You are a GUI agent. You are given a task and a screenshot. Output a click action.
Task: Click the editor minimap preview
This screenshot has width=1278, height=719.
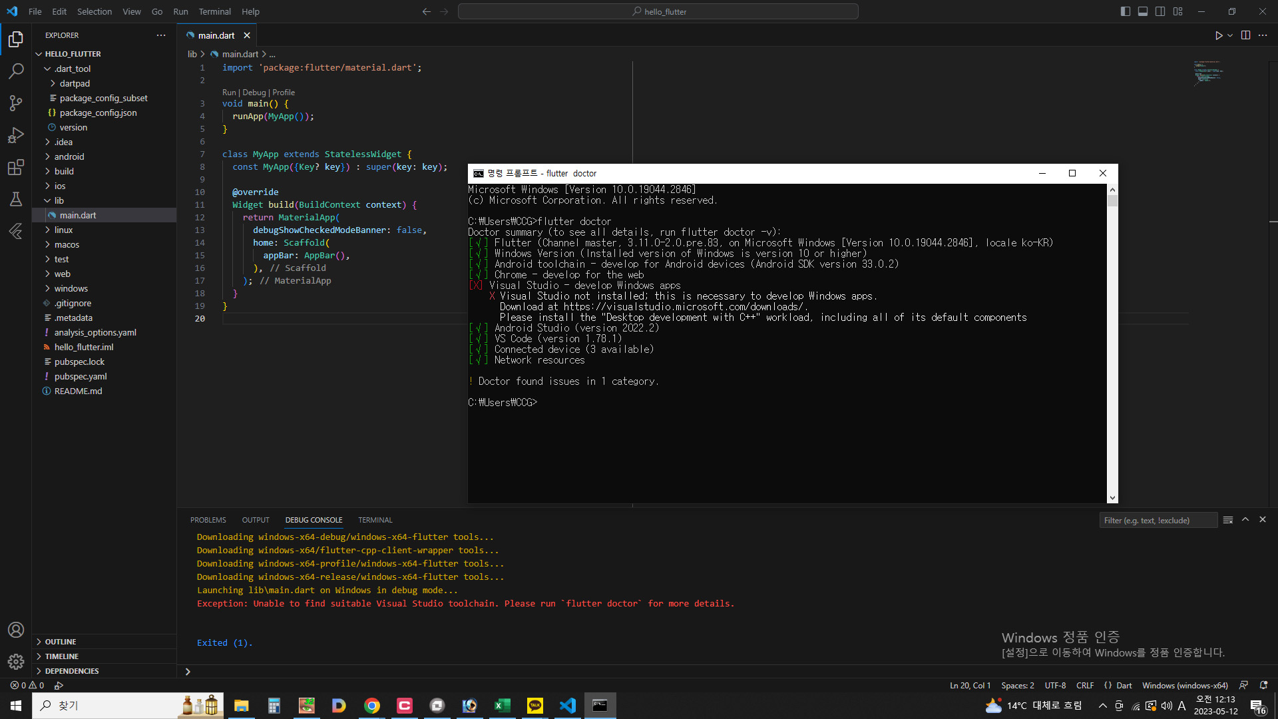click(1207, 73)
